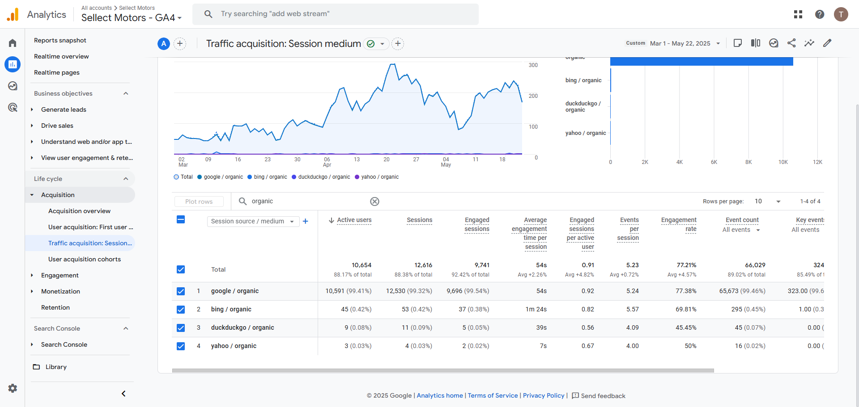
Task: Uncheck the bing / organic row checkbox
Action: tap(181, 310)
